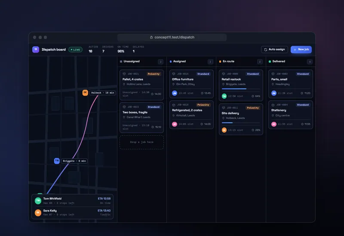The image size is (344, 236).
Task: Click the clock icon next to 64% on Retail restock
Action: click(253, 96)
